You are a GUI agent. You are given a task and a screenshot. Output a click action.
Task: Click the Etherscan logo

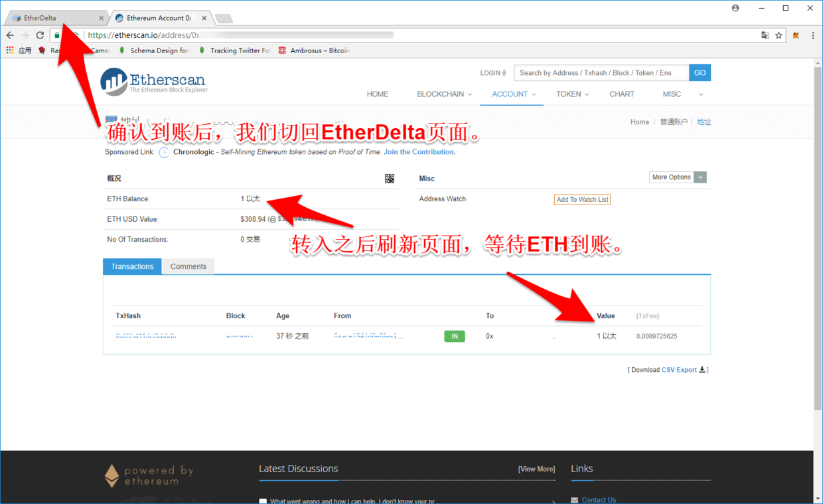point(153,82)
